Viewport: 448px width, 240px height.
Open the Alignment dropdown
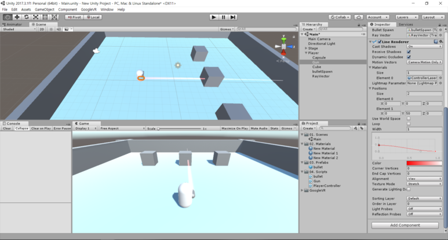click(x=424, y=179)
